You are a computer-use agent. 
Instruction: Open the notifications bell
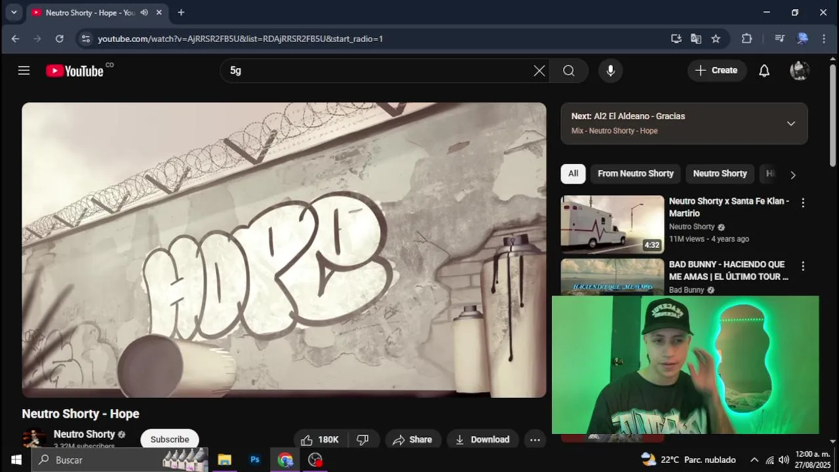[x=764, y=71]
